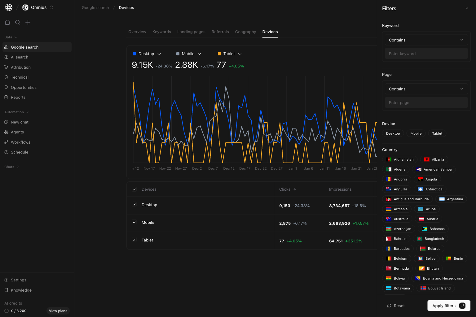Expand the Keyword Contains dropdown

(426, 40)
